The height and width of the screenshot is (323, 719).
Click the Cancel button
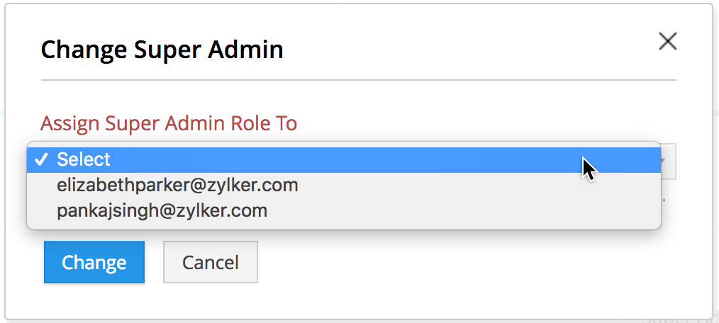(211, 262)
